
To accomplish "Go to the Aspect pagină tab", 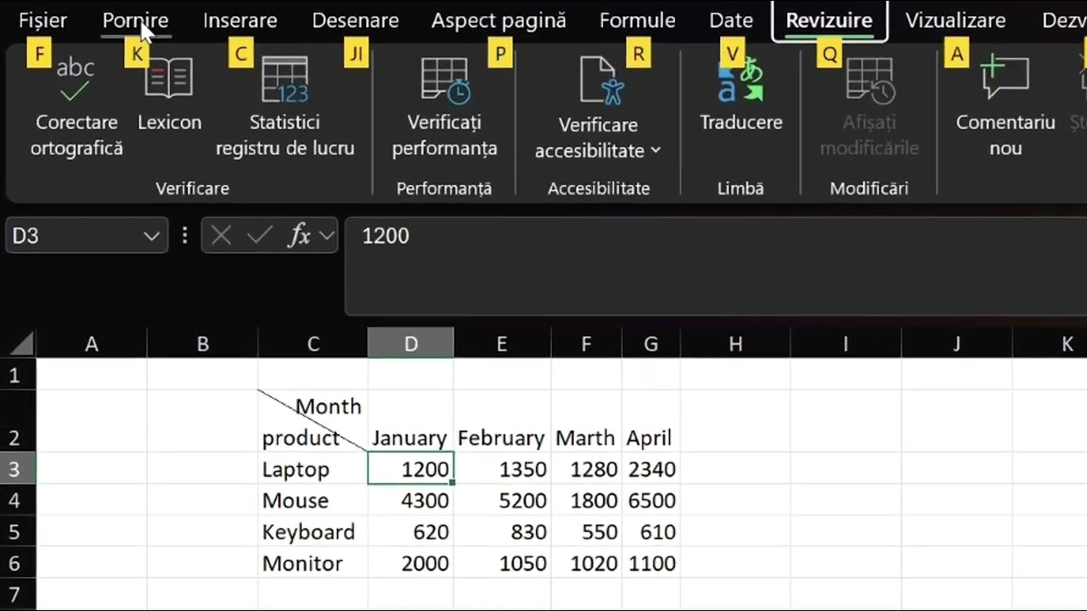I will tap(498, 20).
